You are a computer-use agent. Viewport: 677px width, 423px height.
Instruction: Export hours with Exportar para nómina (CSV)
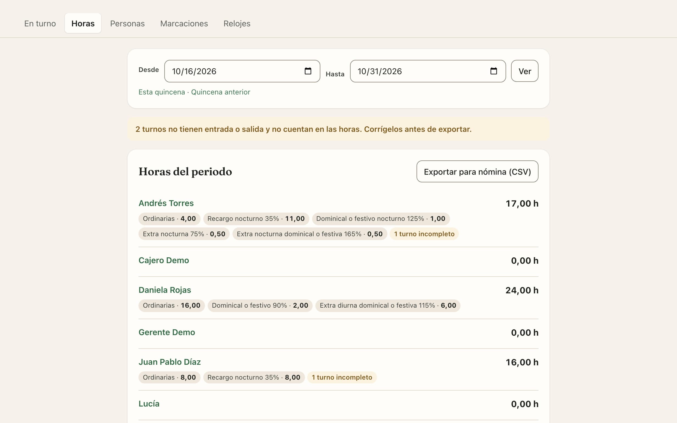pos(477,171)
